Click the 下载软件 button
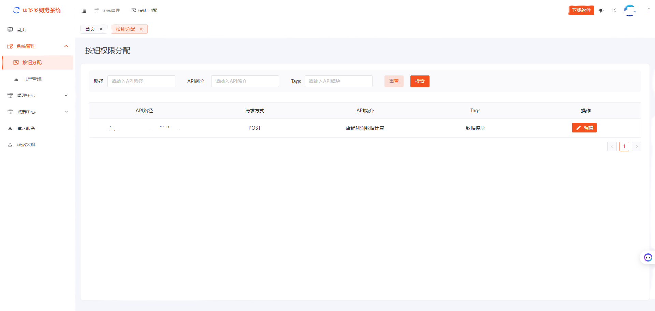The image size is (655, 311). pos(581,10)
